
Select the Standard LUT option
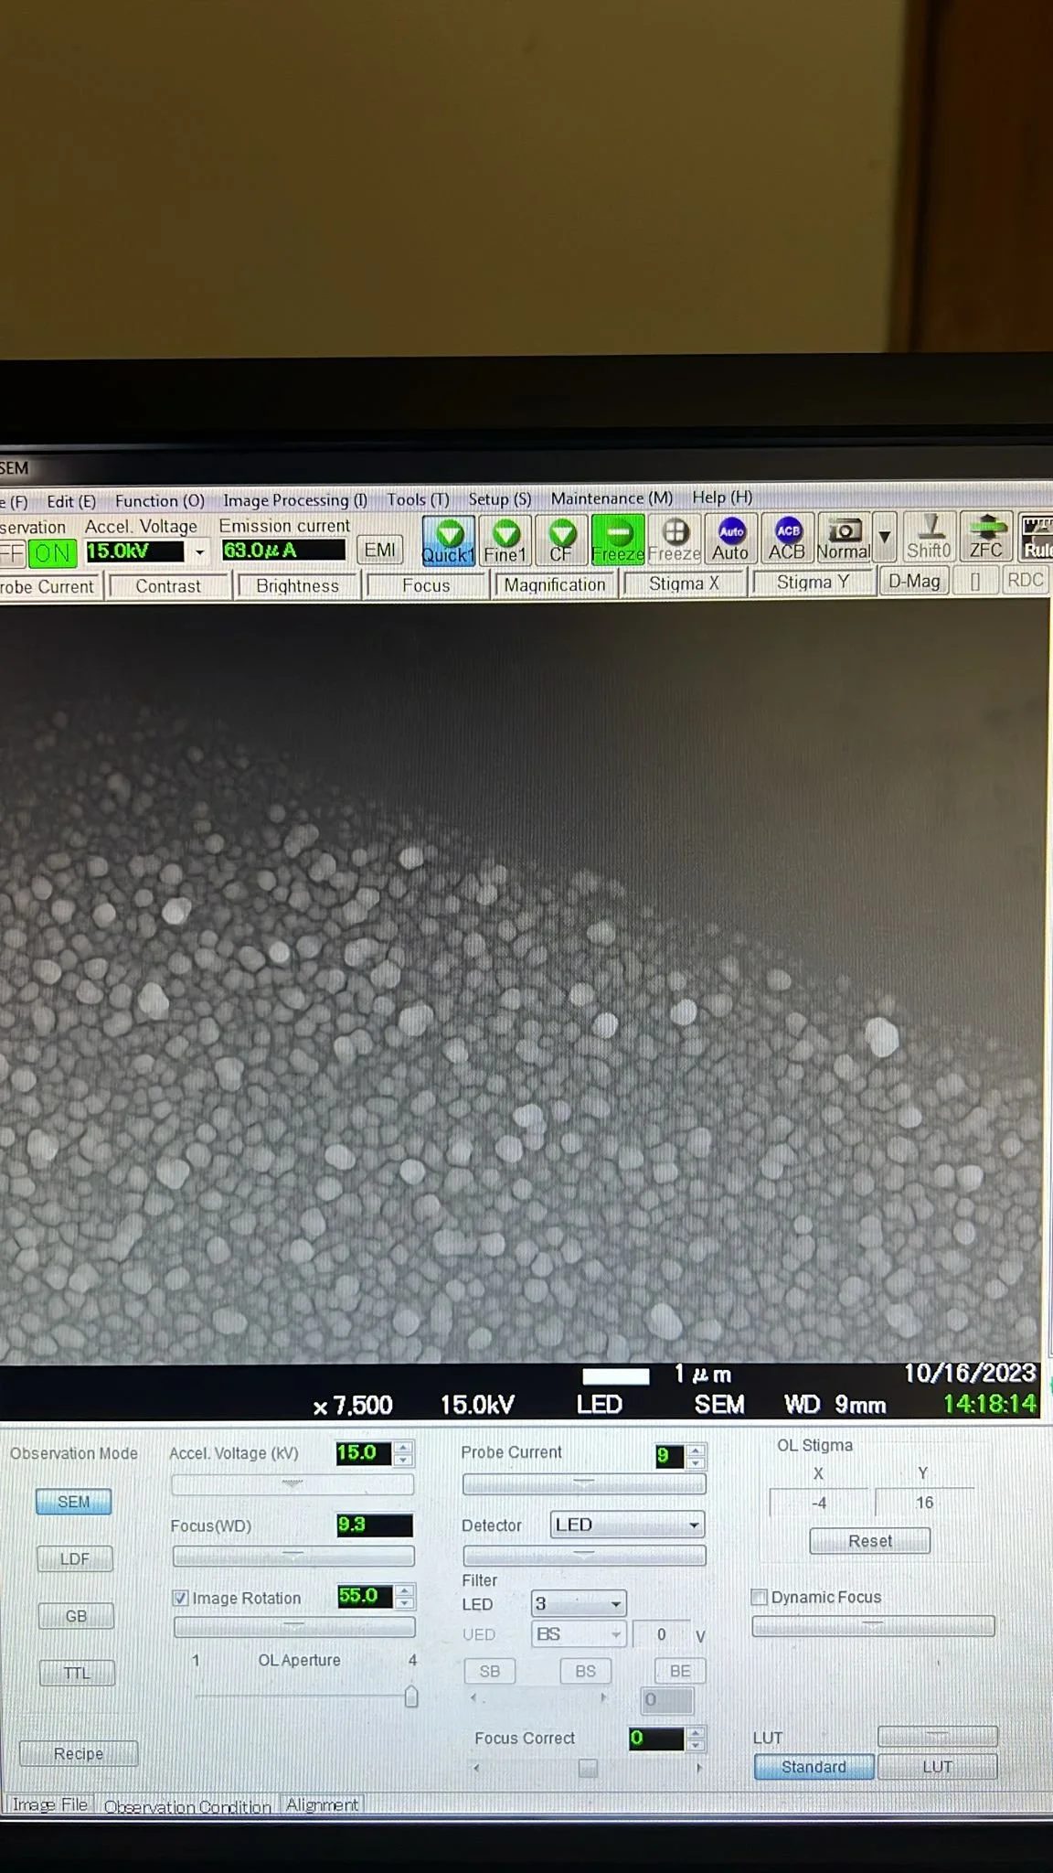[x=814, y=1767]
